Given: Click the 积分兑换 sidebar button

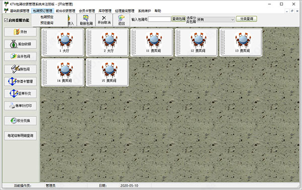Looking at the screenshot, I should click(20, 121).
